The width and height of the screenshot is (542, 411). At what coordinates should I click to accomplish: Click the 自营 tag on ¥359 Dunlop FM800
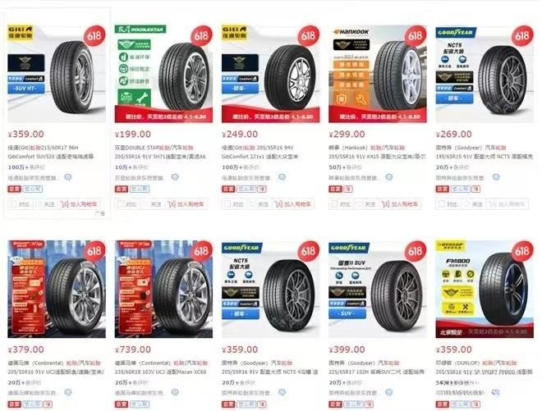tap(442, 404)
